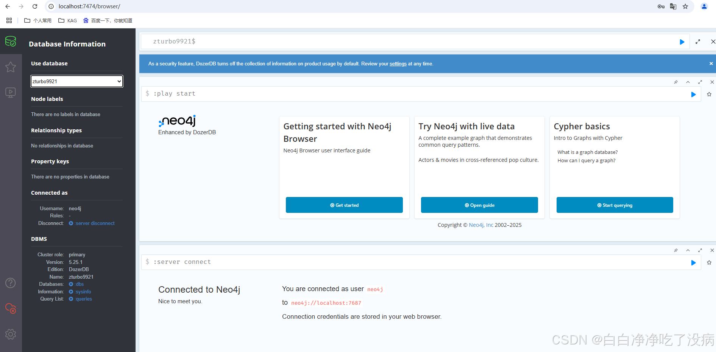Maximize the :server connect frame

(x=700, y=250)
